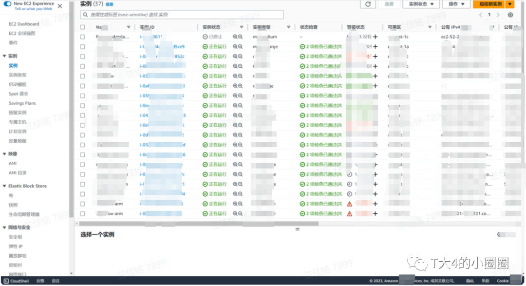Open Spot 请求 in sidebar
The image size is (526, 286).
pos(19,94)
